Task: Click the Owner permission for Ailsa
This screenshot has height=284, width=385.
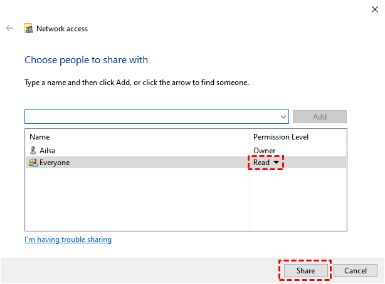Action: pos(265,150)
